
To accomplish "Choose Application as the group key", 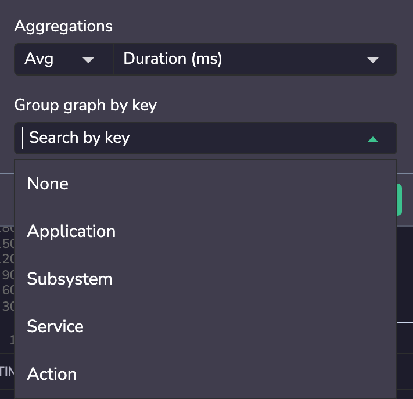I will pyautogui.click(x=206, y=231).
